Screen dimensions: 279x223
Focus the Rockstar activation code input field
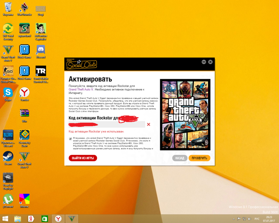[107, 124]
